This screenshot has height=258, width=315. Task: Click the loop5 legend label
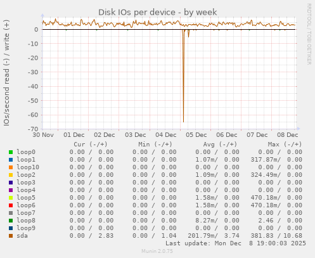click(26, 198)
